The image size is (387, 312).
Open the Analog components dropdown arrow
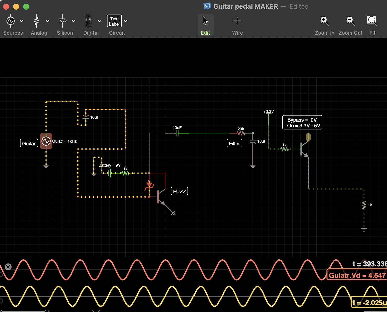click(x=47, y=21)
